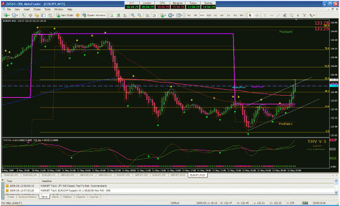Set timeframe to MN

click(242, 15)
